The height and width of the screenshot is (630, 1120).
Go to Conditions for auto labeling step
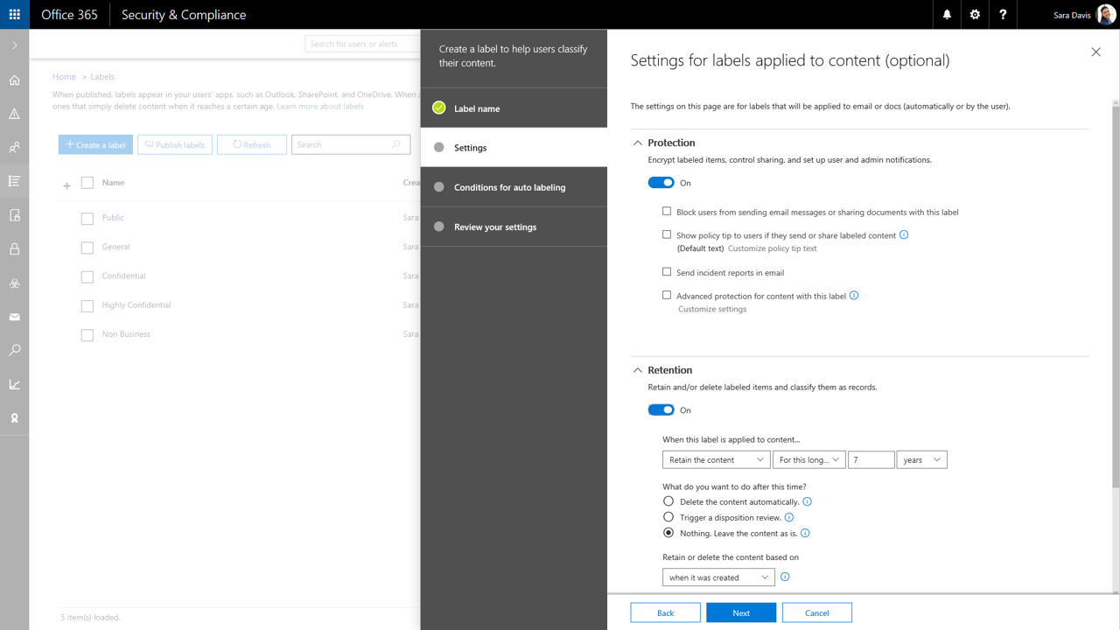pyautogui.click(x=509, y=187)
